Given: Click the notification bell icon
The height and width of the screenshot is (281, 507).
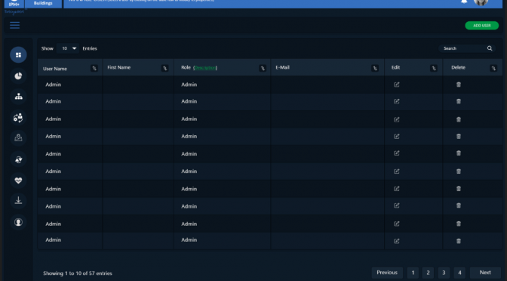Looking at the screenshot, I should [x=464, y=2].
